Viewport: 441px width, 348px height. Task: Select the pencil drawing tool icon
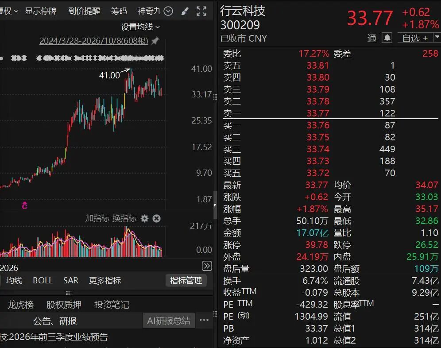click(185, 11)
